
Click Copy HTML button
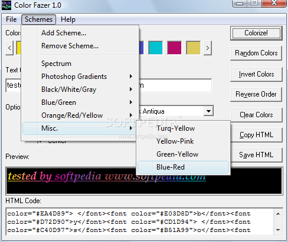(x=256, y=135)
